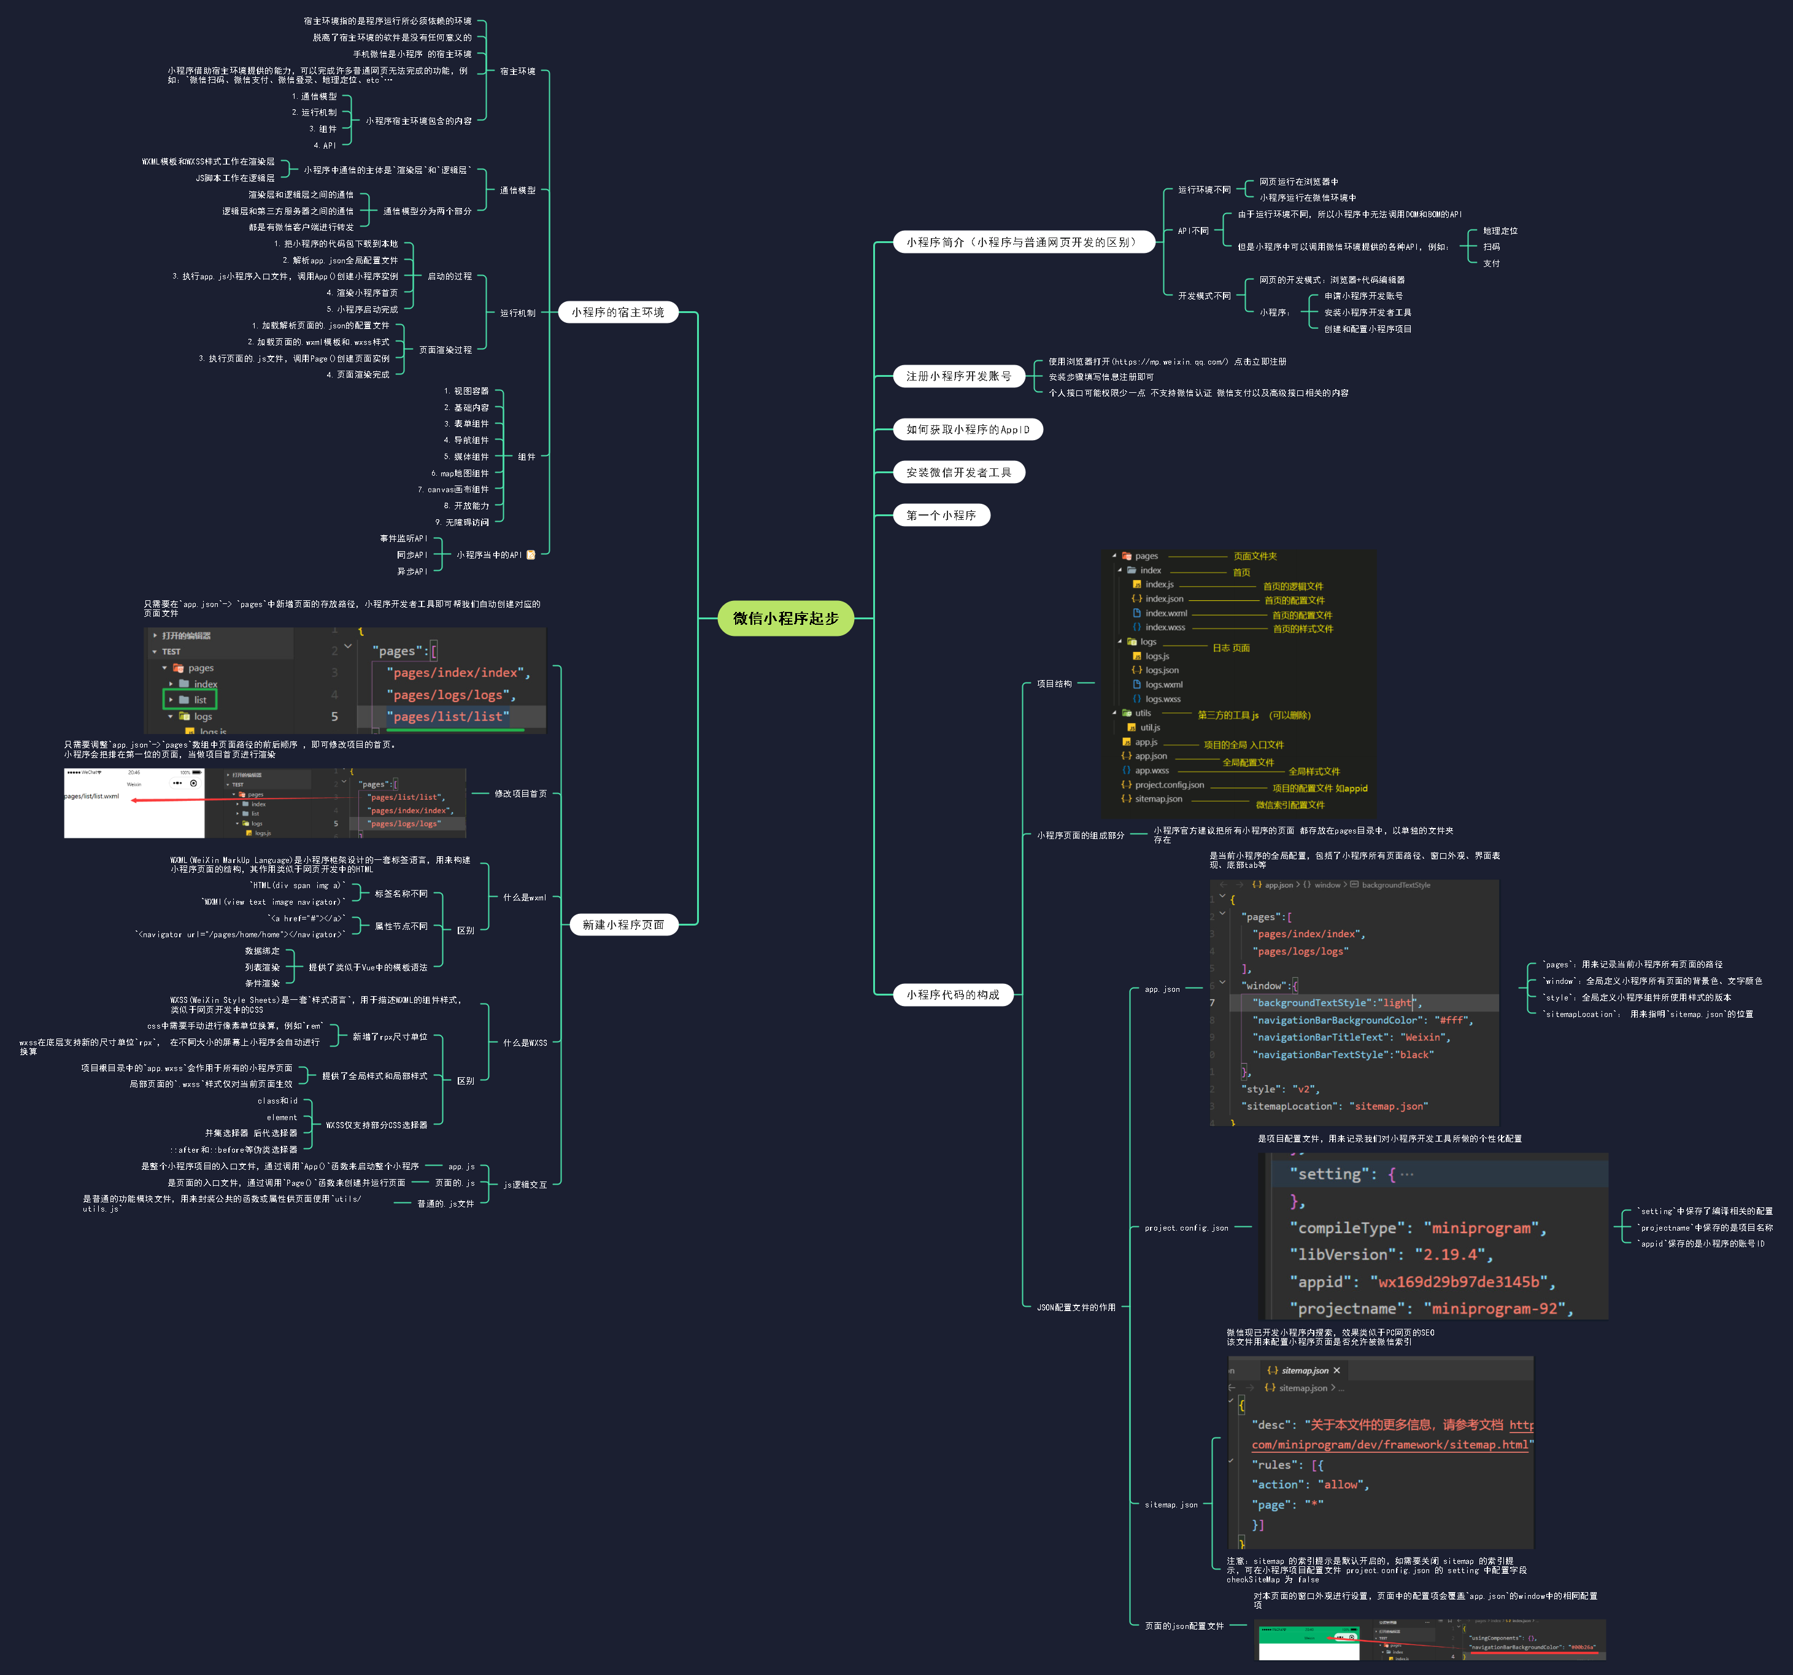Screen dimensions: 1793x1675
Task: Select the 通信模型分为两个部分 subtopic
Action: tap(428, 211)
